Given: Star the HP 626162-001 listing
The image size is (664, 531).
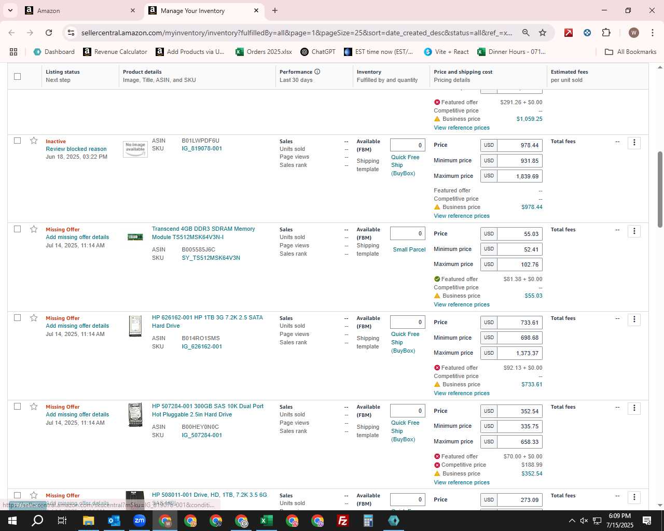Looking at the screenshot, I should [34, 318].
